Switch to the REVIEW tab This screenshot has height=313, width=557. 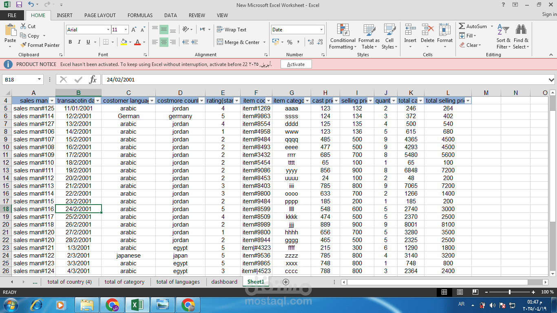point(197,15)
